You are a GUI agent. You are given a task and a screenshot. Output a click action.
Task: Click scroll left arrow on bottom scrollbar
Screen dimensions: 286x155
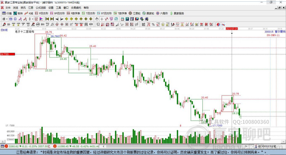[x=103, y=146]
